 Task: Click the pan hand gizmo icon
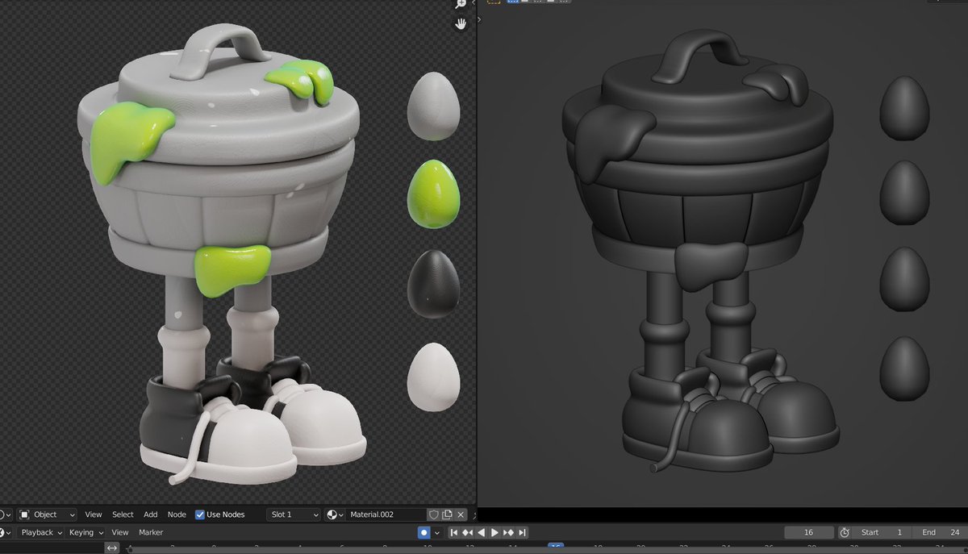click(461, 23)
